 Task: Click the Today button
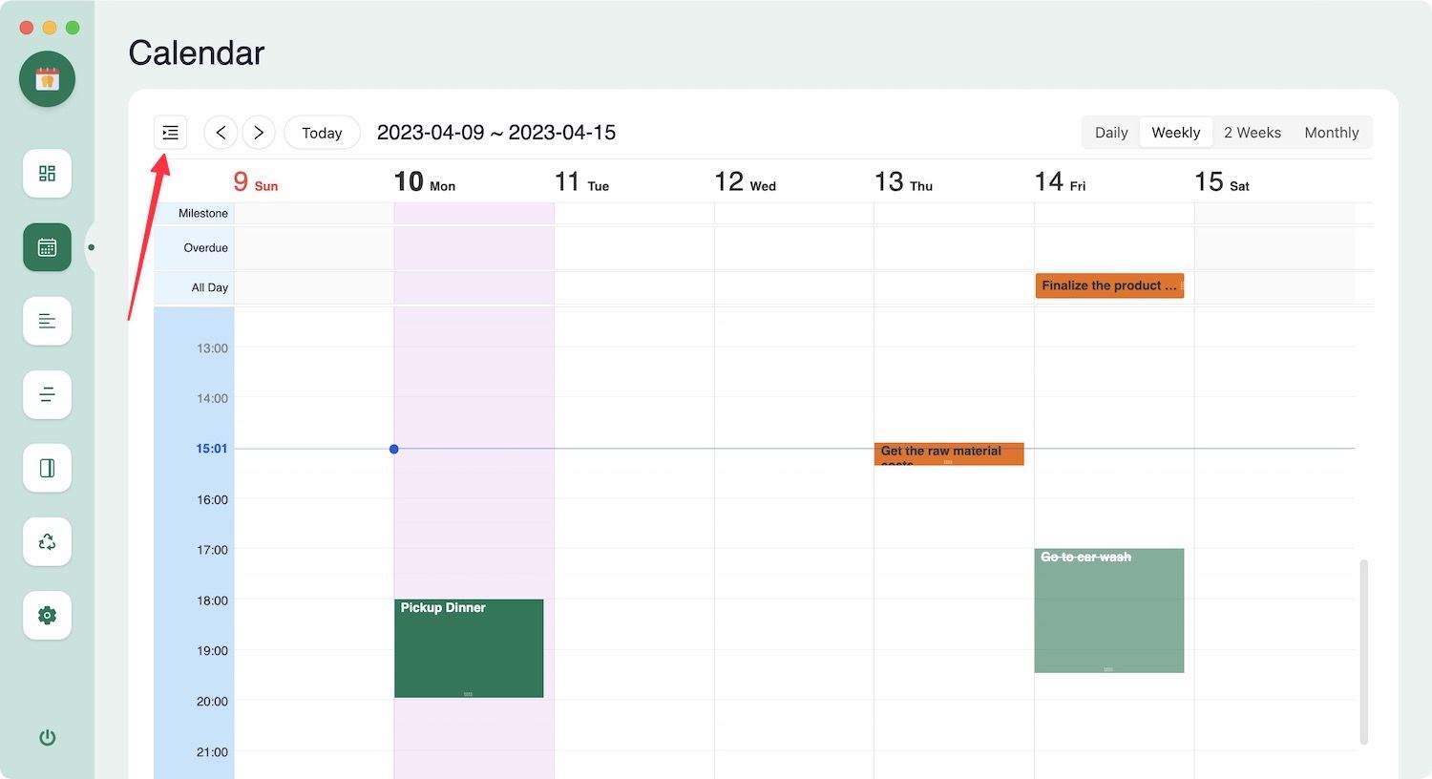pos(322,133)
